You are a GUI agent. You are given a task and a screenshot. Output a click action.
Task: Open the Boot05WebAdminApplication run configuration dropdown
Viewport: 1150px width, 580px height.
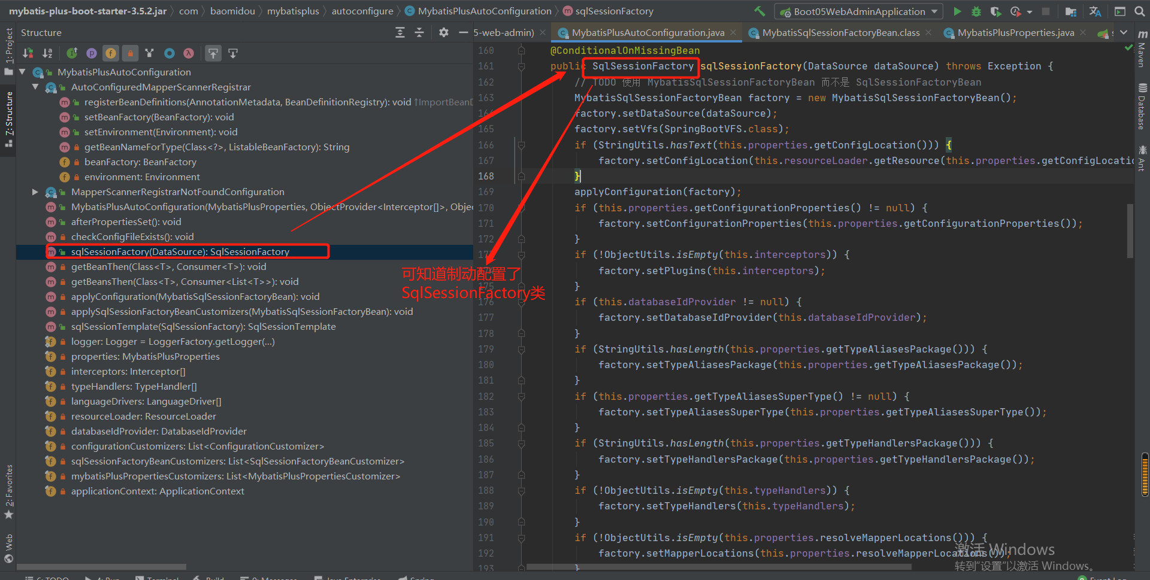(859, 11)
